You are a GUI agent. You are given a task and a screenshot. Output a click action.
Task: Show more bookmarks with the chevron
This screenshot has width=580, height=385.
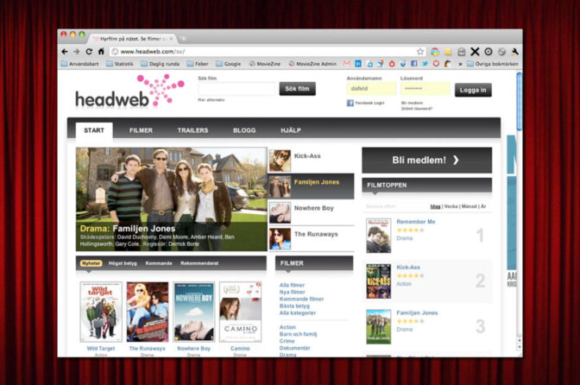(x=460, y=64)
